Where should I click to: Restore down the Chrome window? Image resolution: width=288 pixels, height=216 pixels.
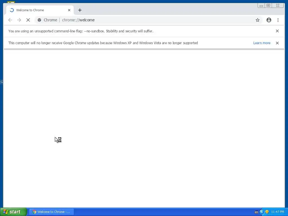click(268, 6)
